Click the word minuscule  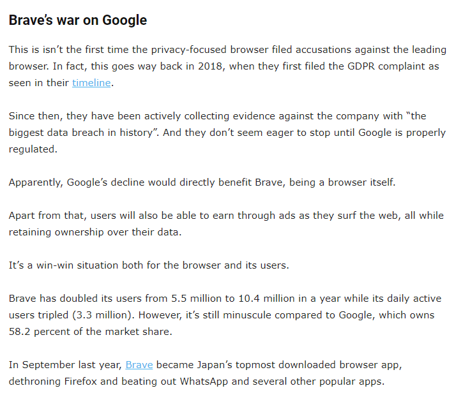pos(247,315)
